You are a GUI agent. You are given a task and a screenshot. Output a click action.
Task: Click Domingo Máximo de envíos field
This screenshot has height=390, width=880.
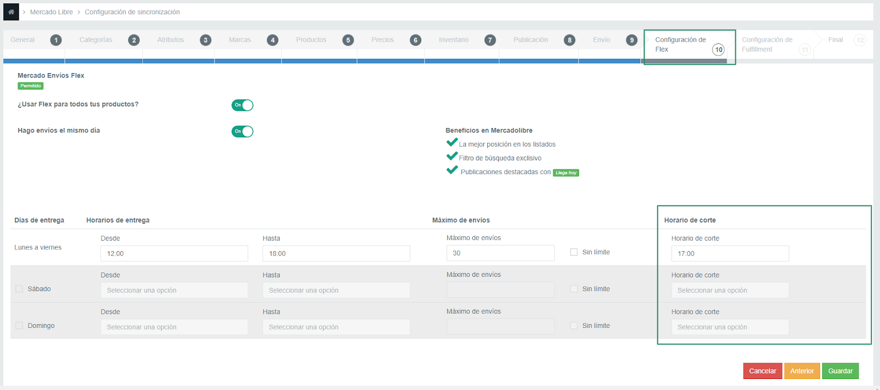[x=501, y=326]
